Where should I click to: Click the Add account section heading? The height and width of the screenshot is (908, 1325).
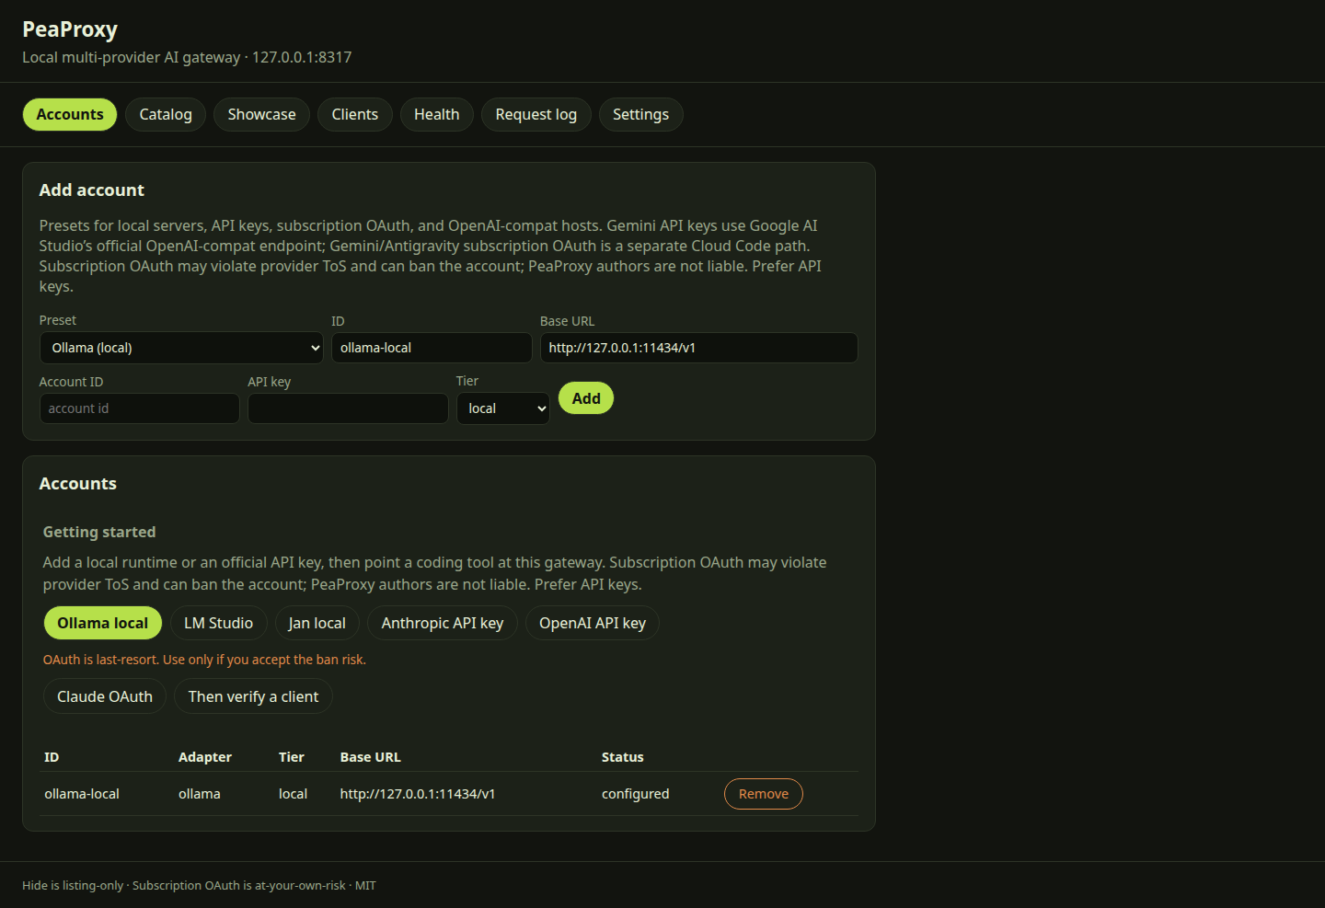(x=92, y=190)
